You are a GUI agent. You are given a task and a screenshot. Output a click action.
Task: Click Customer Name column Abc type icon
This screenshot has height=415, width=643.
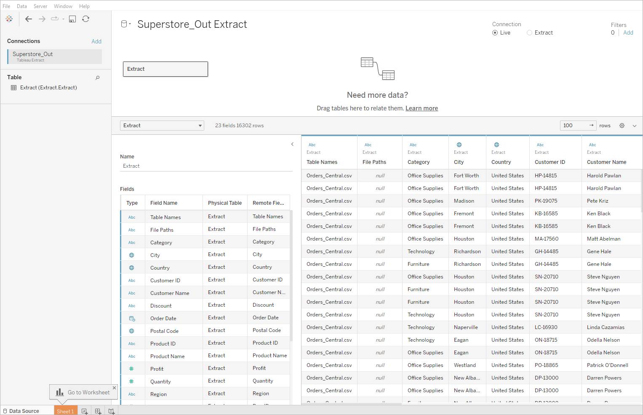click(x=592, y=145)
